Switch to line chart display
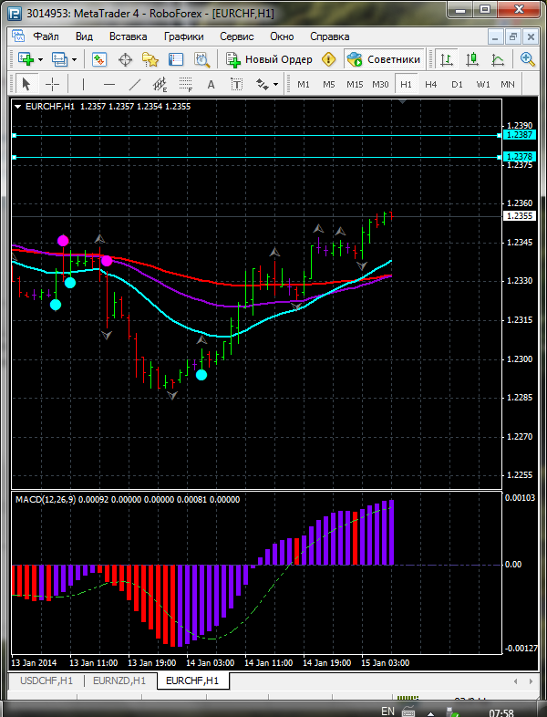Screen dimensions: 547x717 [498, 59]
